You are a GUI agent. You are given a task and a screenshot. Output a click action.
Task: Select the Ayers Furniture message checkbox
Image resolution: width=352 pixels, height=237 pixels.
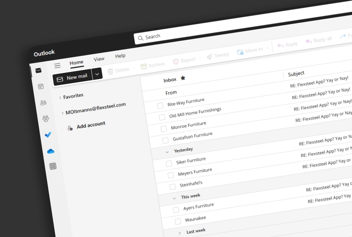(x=176, y=210)
